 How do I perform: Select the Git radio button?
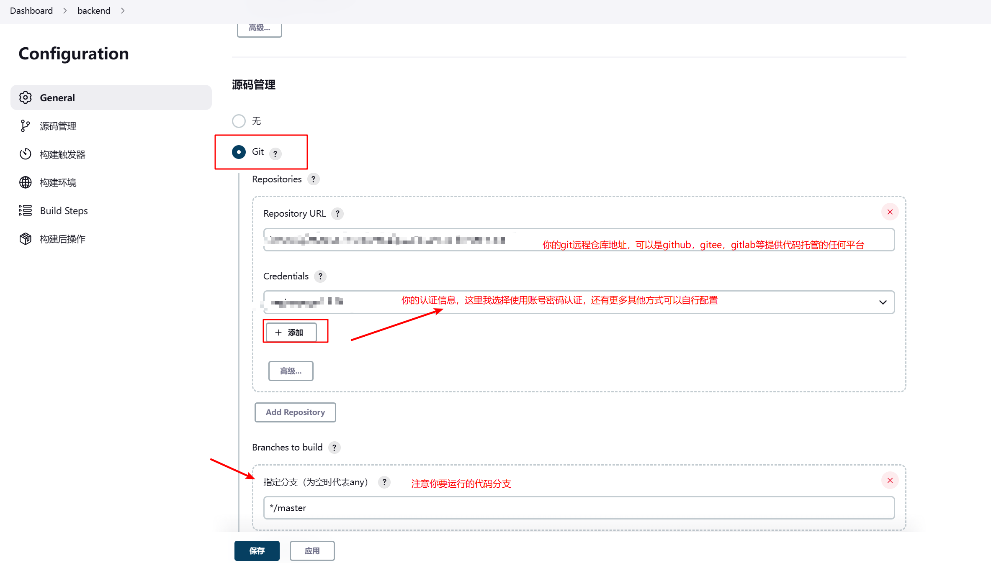point(239,152)
